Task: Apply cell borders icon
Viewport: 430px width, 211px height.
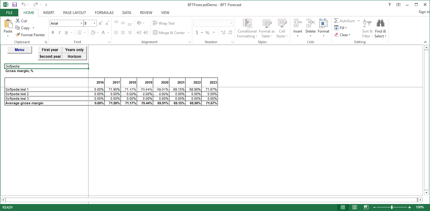Action: (x=79, y=33)
